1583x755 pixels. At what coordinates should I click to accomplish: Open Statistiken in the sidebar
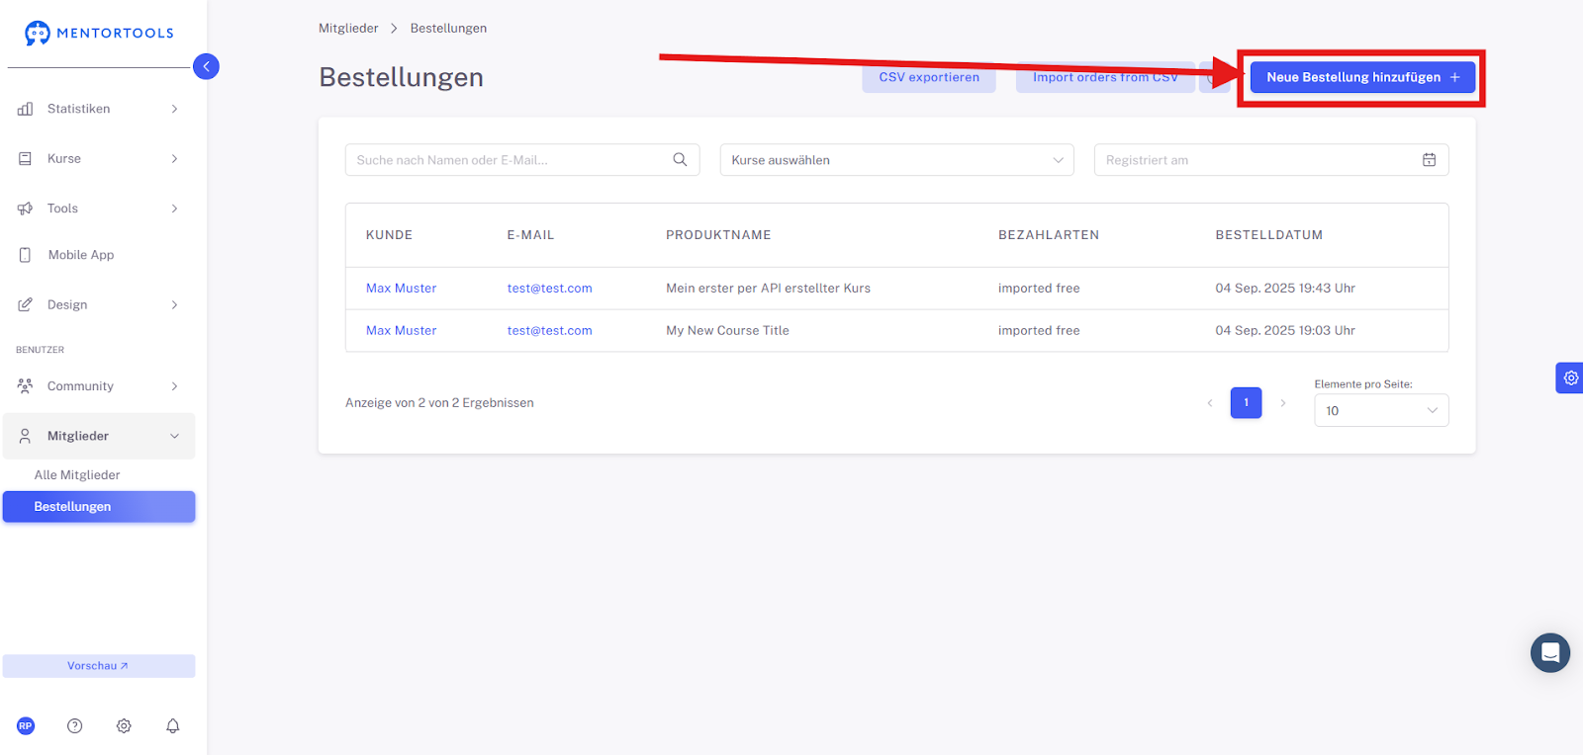point(99,109)
